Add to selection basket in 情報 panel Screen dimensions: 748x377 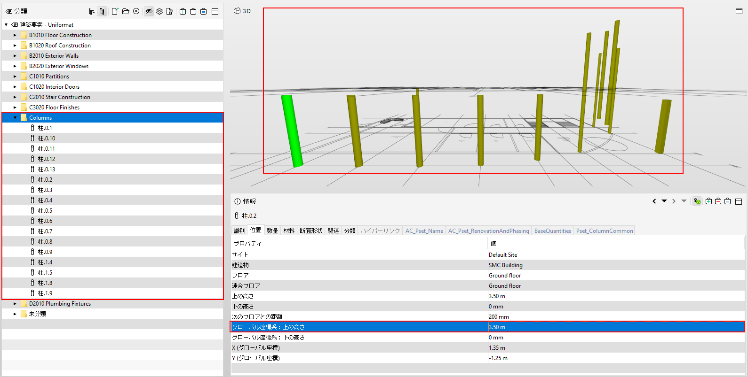coord(708,201)
